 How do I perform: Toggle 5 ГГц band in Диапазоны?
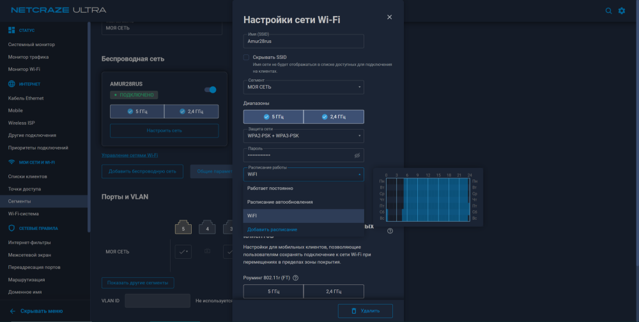tap(273, 117)
